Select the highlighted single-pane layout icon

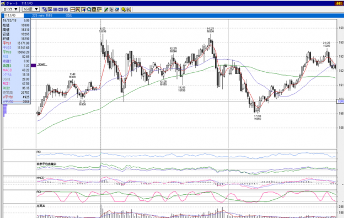(x=50, y=9)
